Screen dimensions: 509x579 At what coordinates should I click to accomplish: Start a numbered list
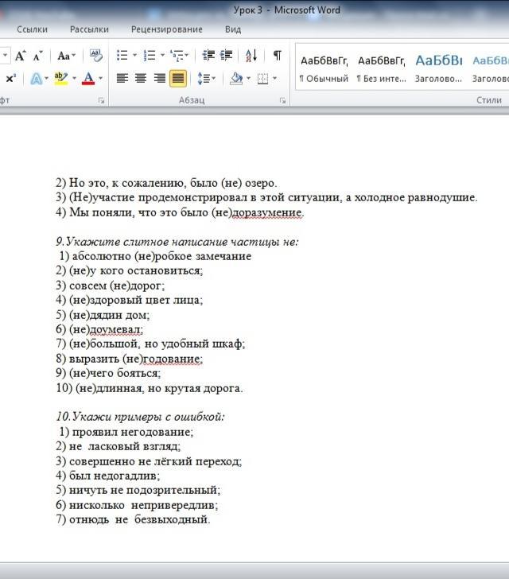point(150,56)
